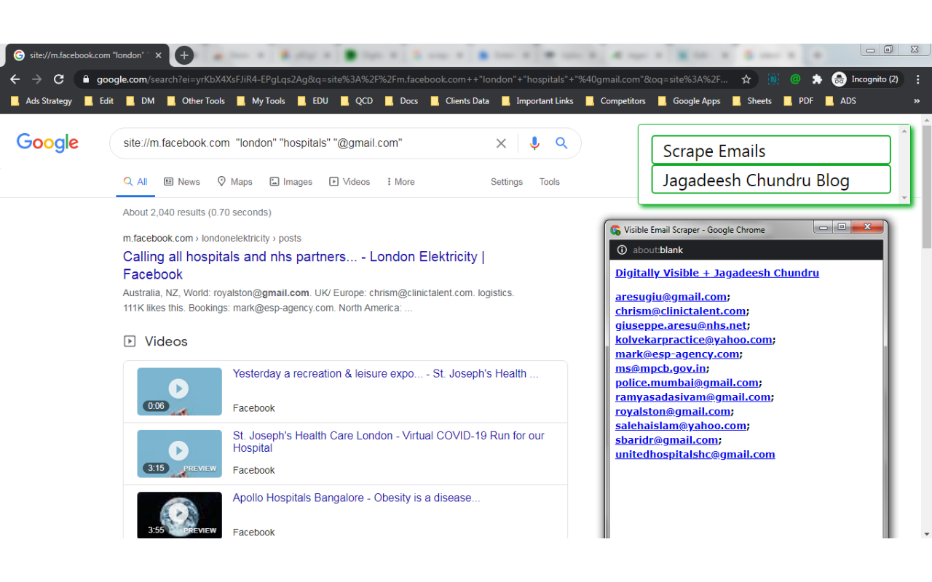Screen dimensions: 932x582
Task: Click the lock icon in address bar
Action: [86, 79]
